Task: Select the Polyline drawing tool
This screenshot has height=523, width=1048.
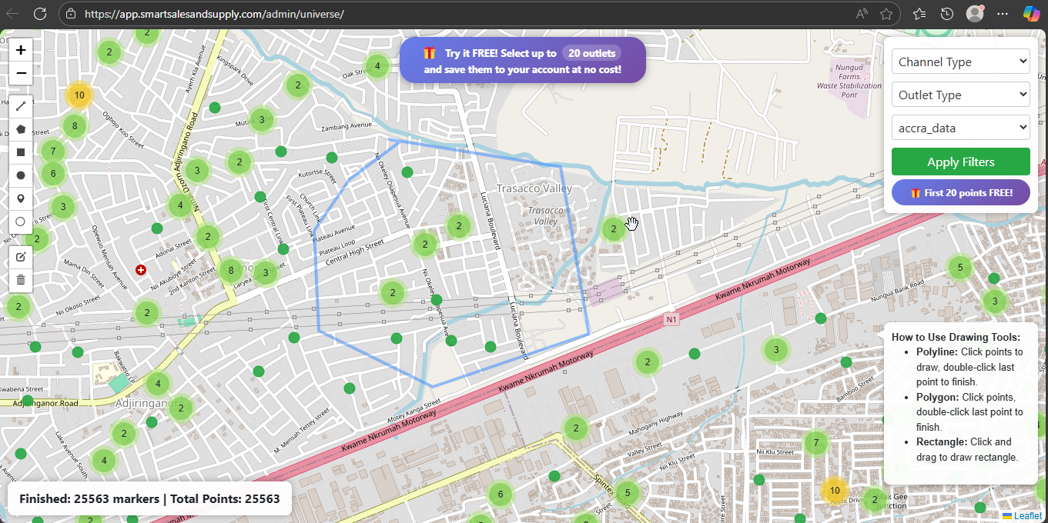Action: click(20, 105)
